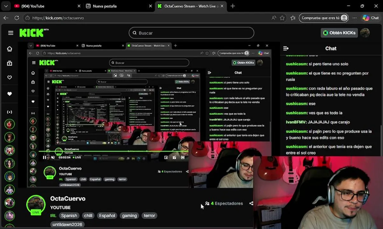Image resolution: width=383 pixels, height=229 pixels.
Task: Select the untildawn2026 tag
Action: coord(67,224)
